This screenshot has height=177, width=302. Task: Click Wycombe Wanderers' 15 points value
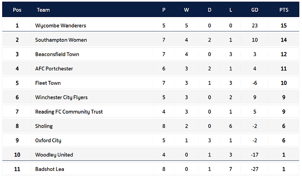pos(284,26)
